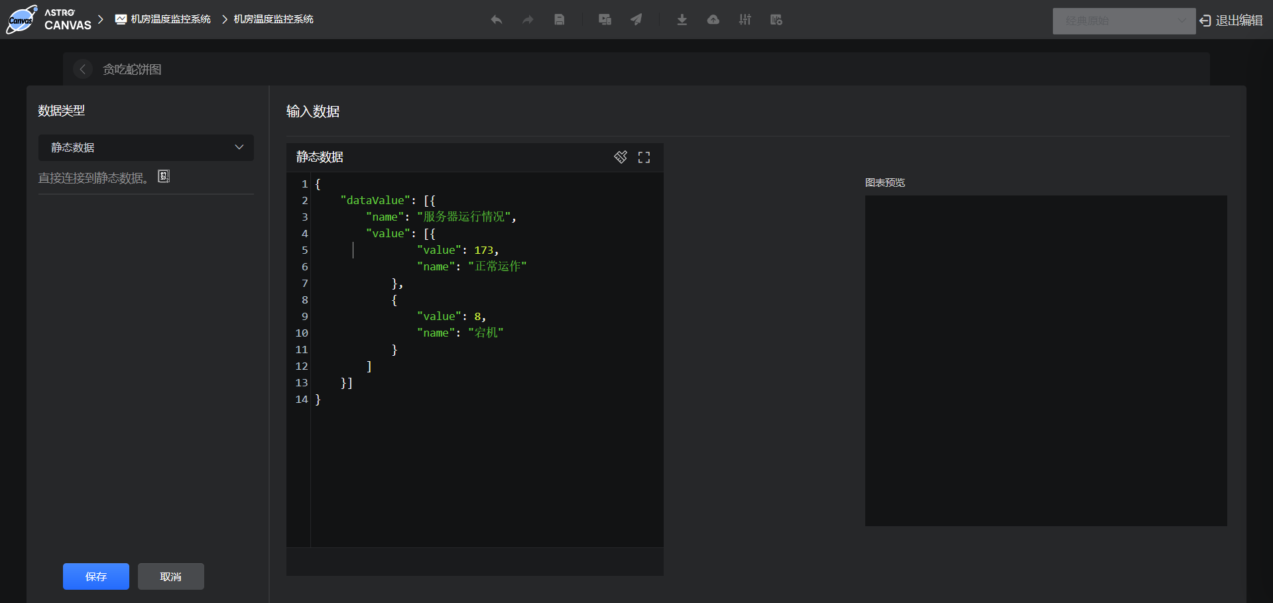Click first 机房温度监控系统 breadcrumb

170,19
